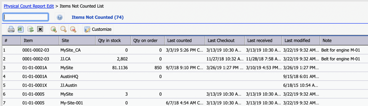Screen dimensions: 368x106
Task: Click the black X close icon
Action: (x=40, y=29)
